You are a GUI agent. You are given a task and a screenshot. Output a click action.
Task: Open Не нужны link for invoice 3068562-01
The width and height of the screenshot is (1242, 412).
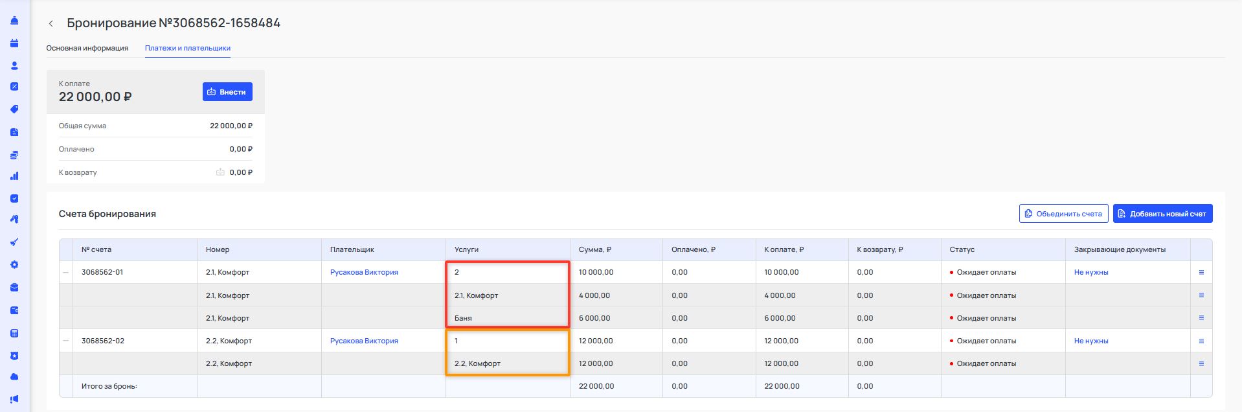coord(1090,273)
